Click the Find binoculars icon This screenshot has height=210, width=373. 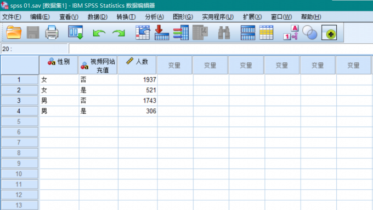point(224,33)
